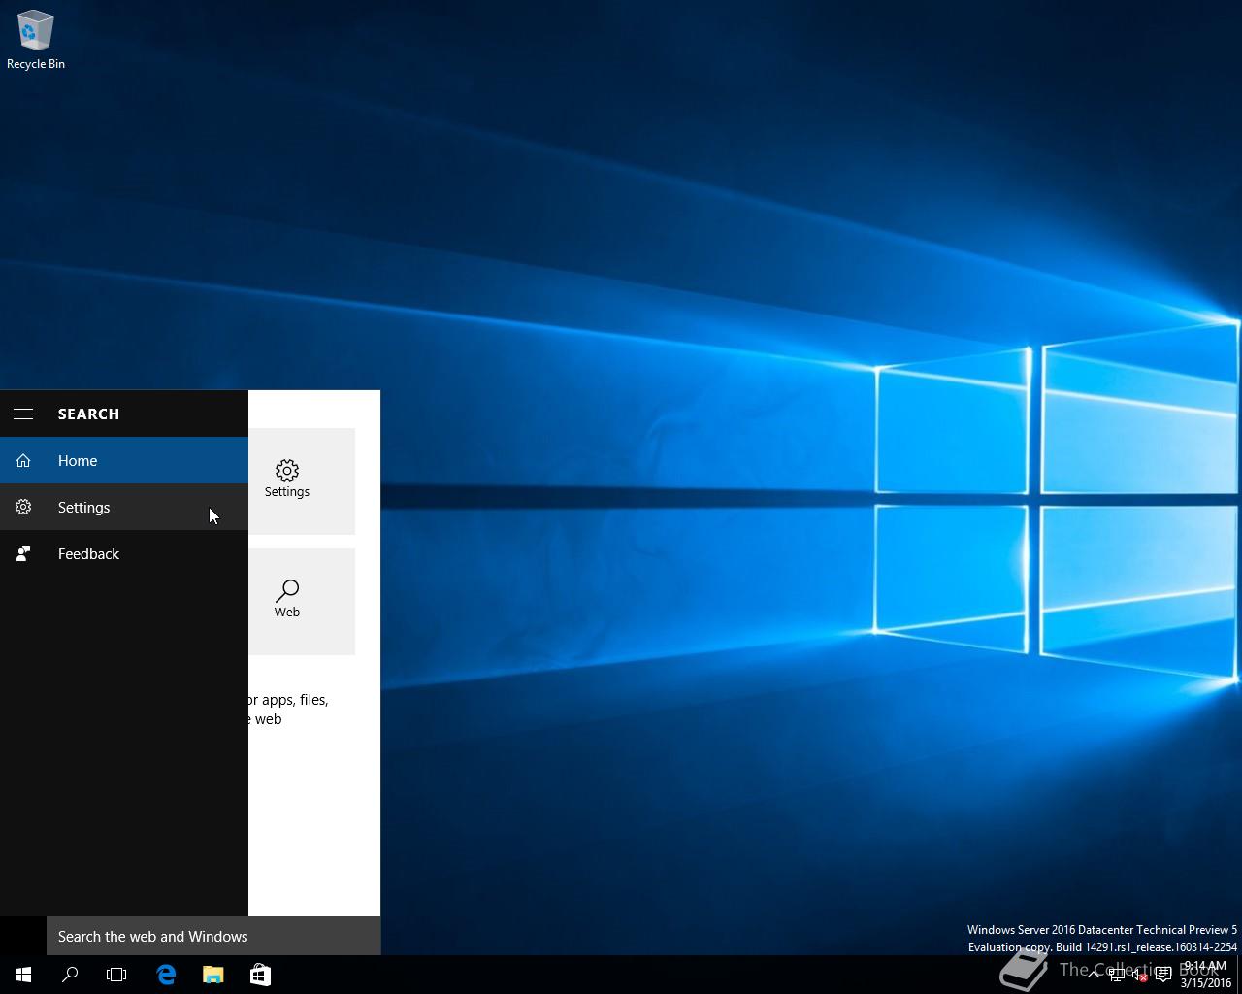This screenshot has width=1242, height=994.
Task: Open the Start menu Windows logo
Action: pyautogui.click(x=23, y=975)
